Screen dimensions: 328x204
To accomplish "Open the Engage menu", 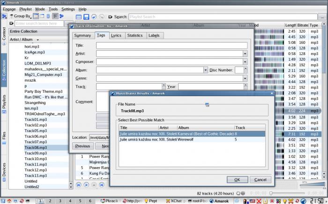I will [9, 9].
